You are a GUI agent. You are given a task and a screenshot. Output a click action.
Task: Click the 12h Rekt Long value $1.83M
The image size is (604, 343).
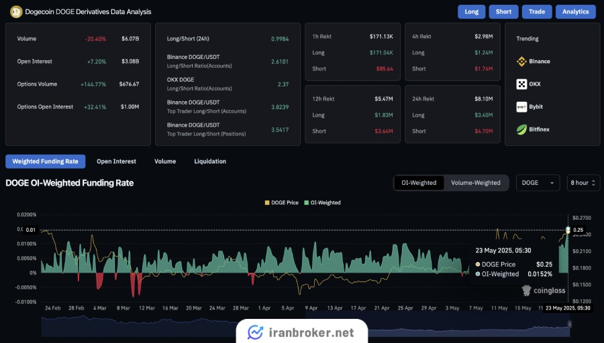[384, 115]
